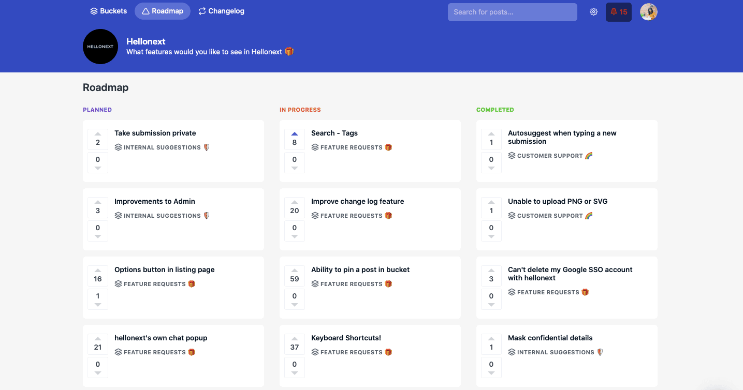This screenshot has height=390, width=743.
Task: Click Customer Support bucket under Autosuggest post
Action: tap(550, 156)
